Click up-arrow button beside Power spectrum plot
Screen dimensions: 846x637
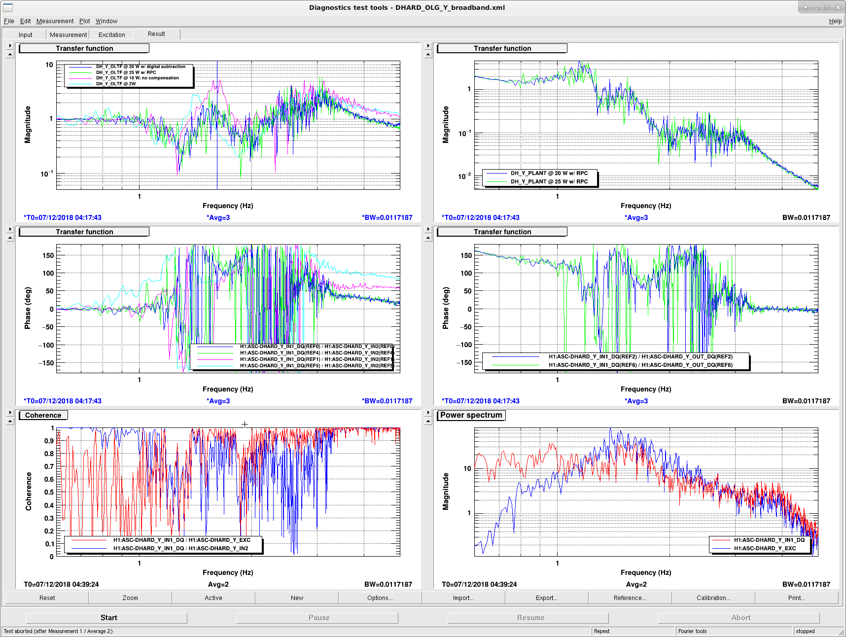[428, 422]
